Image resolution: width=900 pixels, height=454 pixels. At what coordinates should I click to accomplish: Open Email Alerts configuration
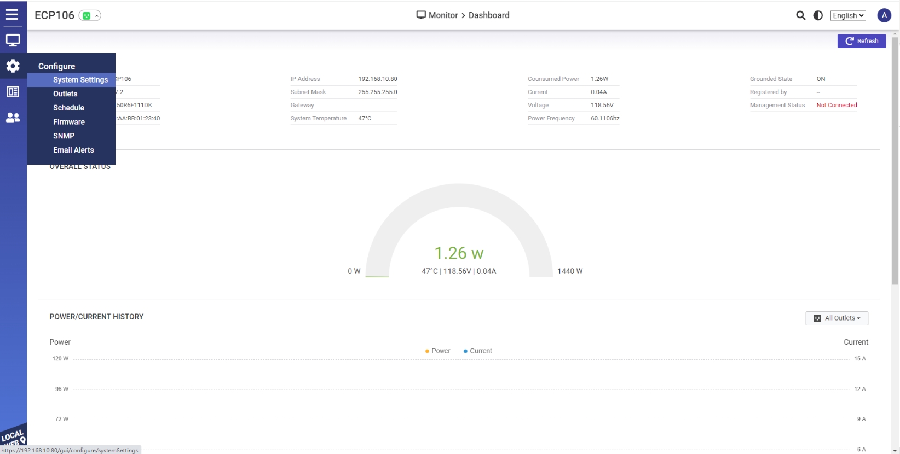[73, 150]
